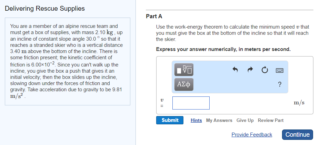Click the undo arrow icon
This screenshot has height=145, width=321.
(235, 70)
